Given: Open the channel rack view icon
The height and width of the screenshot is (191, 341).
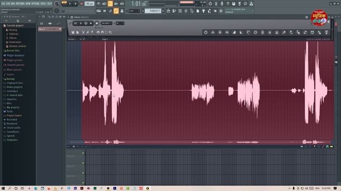Looking at the screenshot, I should tap(180, 11).
